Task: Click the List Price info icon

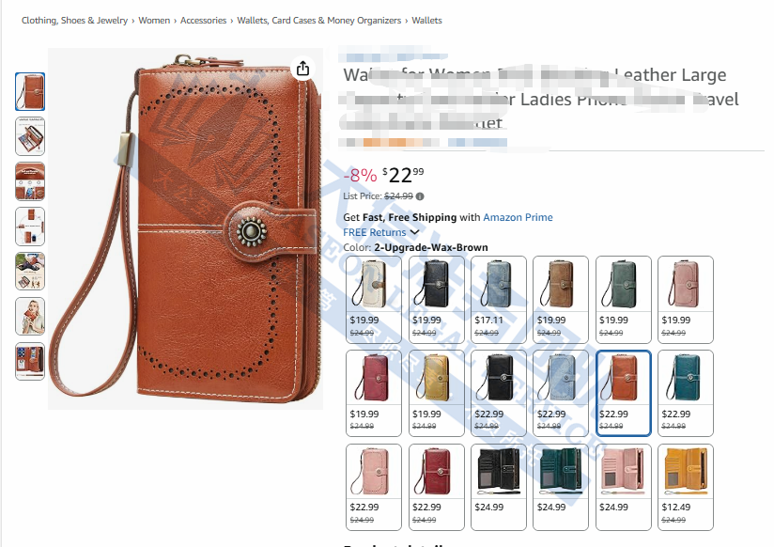Action: coord(420,196)
